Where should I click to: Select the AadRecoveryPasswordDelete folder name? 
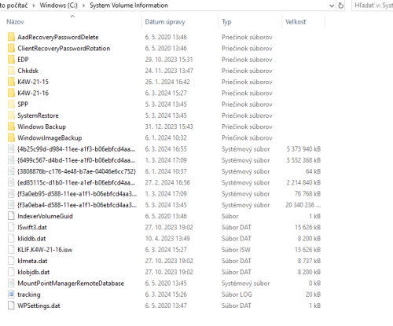point(58,37)
